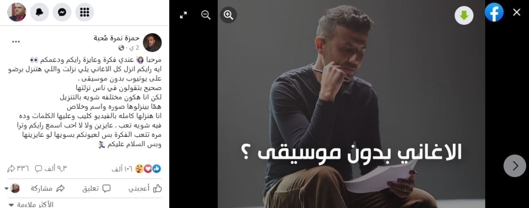The height and width of the screenshot is (208, 529).
Task: Click the green download arrow icon
Action: point(464,16)
